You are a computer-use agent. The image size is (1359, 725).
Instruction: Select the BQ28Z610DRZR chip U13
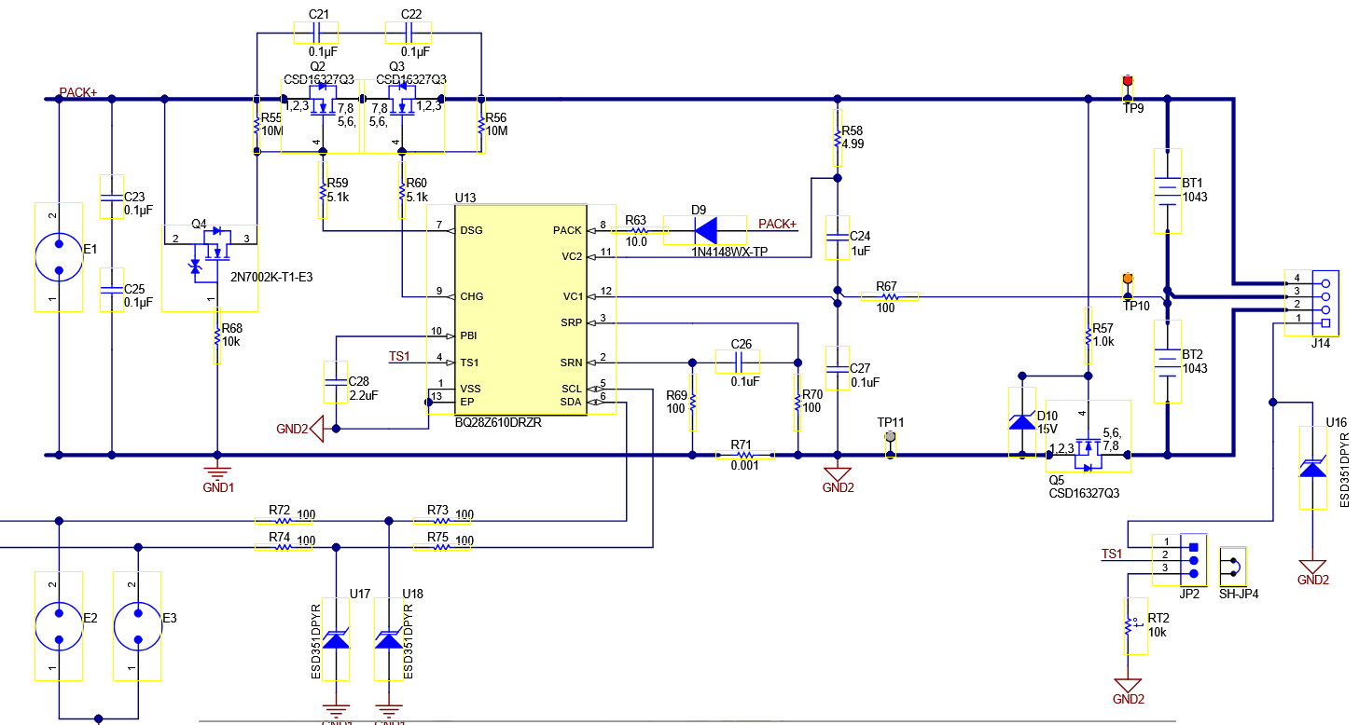[520, 310]
